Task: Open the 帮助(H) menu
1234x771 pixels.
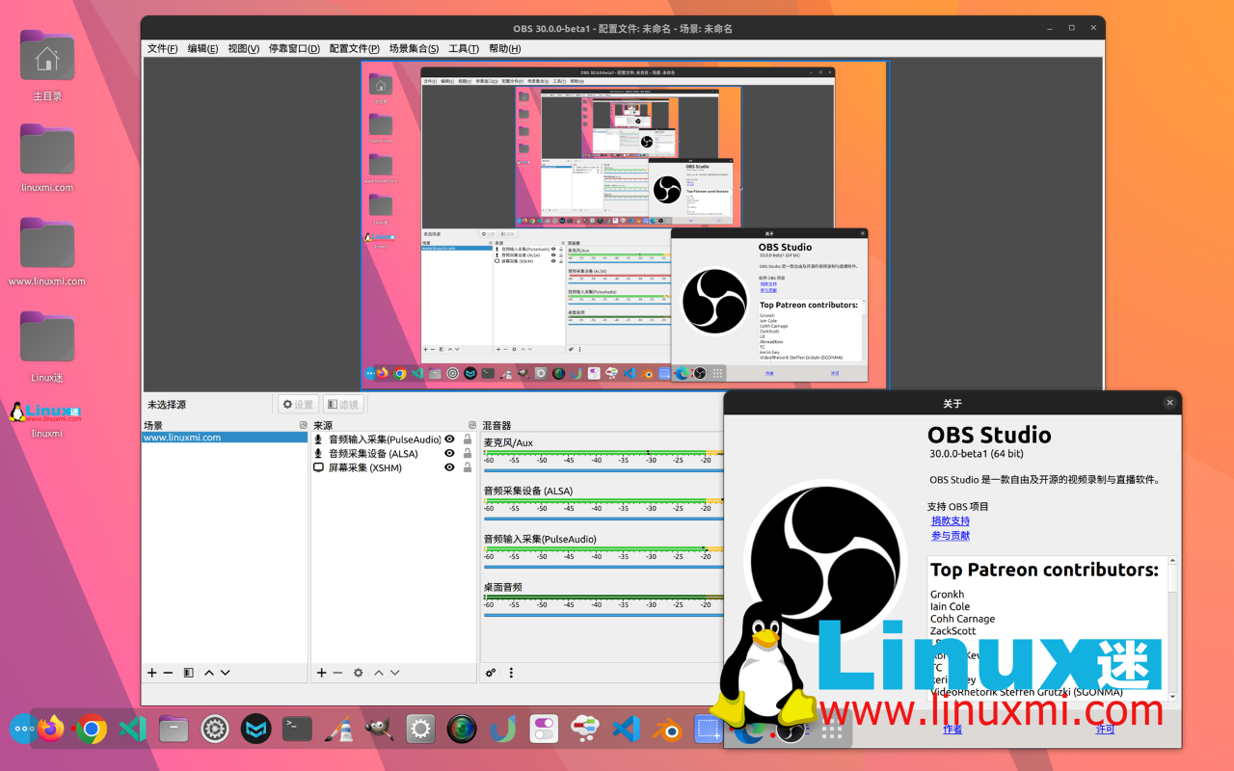Action: [x=504, y=48]
